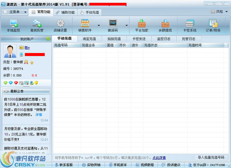Expand the 销售软件 dropdown arrow
Image resolution: width=231 pixels, height=168 pixels.
point(99,26)
